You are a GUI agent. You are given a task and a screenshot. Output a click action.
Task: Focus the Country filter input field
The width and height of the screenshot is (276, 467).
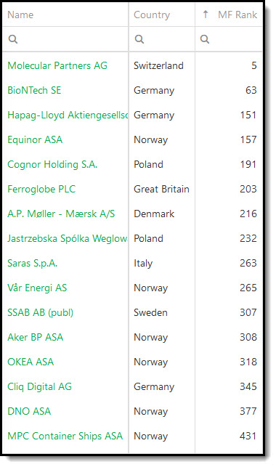(162, 39)
